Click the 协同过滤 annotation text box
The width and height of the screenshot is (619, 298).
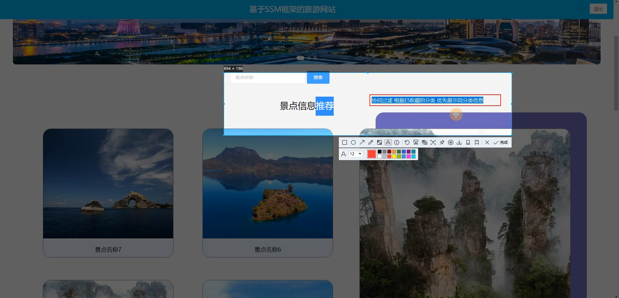[x=435, y=100]
